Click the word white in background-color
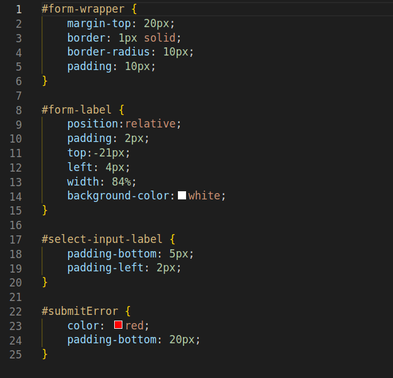Screen dimensions: 393x378 [204, 196]
